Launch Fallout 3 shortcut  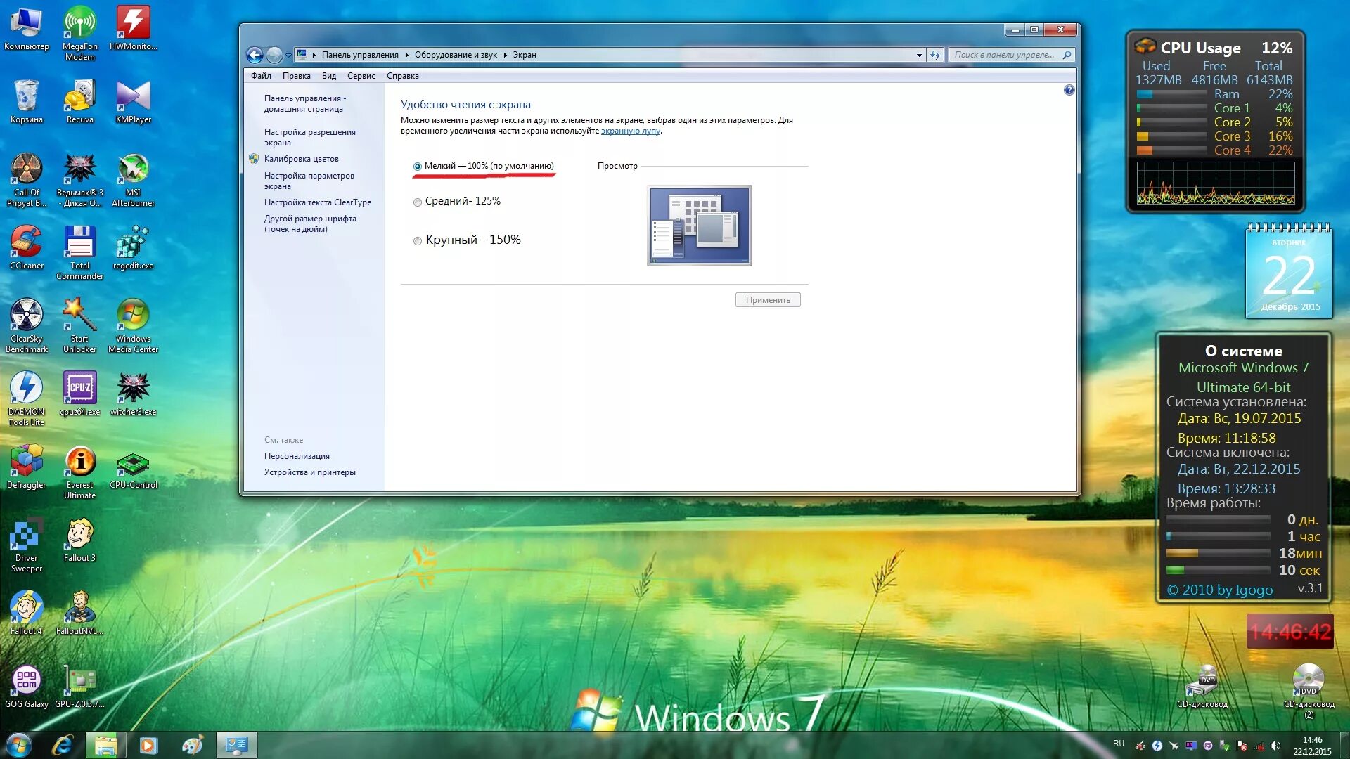[80, 540]
